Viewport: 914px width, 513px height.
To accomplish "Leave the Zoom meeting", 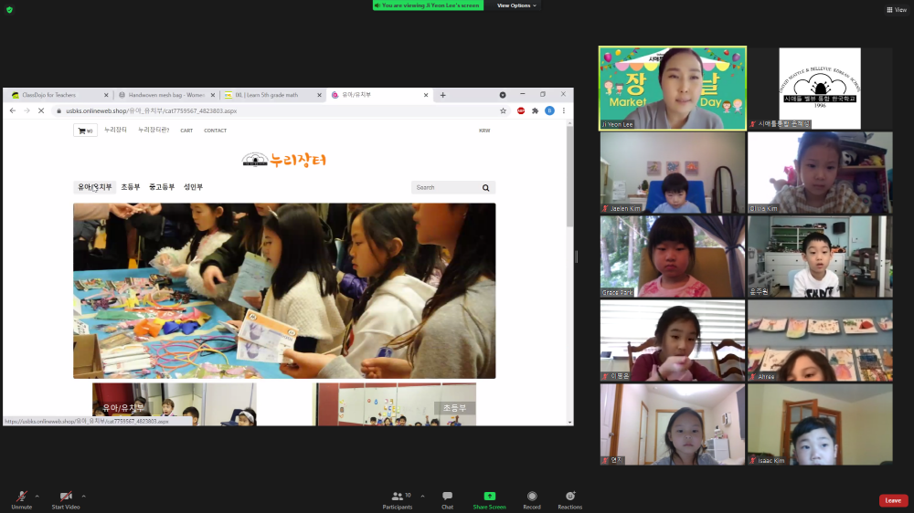I will point(893,500).
